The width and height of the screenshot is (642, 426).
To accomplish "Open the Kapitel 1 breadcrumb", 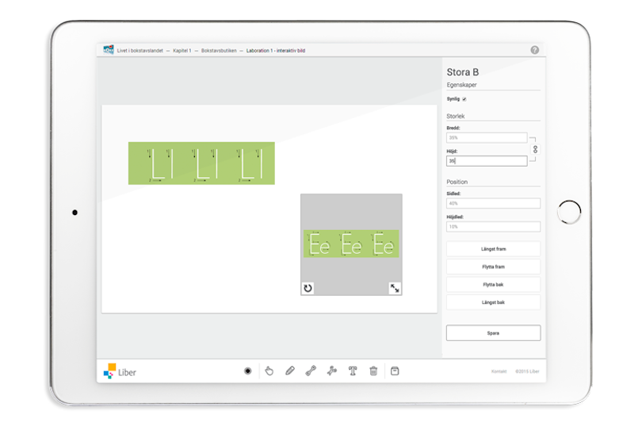I will [182, 50].
